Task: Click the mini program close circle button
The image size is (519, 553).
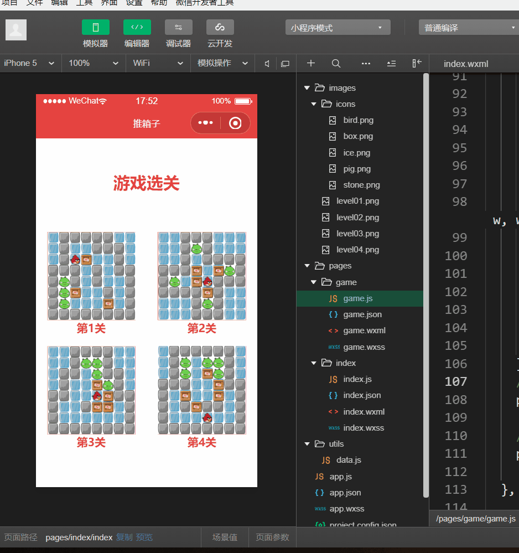Action: [x=235, y=123]
